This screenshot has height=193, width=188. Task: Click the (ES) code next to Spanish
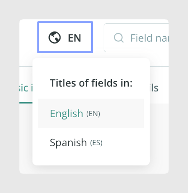point(96,143)
